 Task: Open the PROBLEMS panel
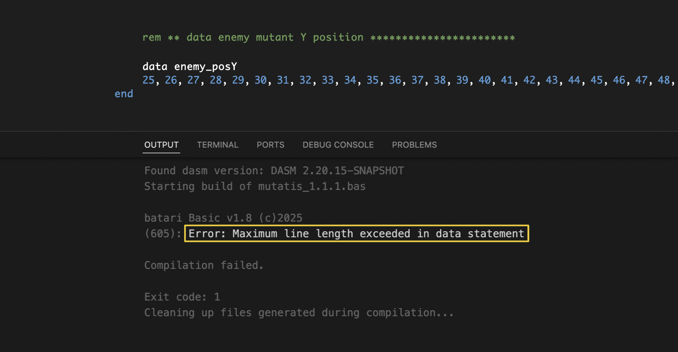(414, 144)
